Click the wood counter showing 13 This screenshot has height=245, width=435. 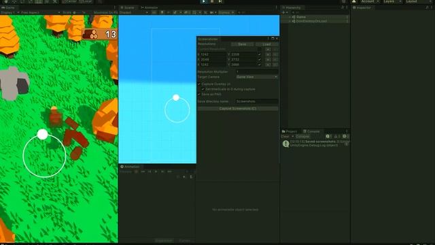[100, 34]
